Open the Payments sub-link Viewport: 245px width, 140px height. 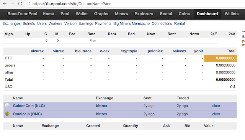click(103, 24)
